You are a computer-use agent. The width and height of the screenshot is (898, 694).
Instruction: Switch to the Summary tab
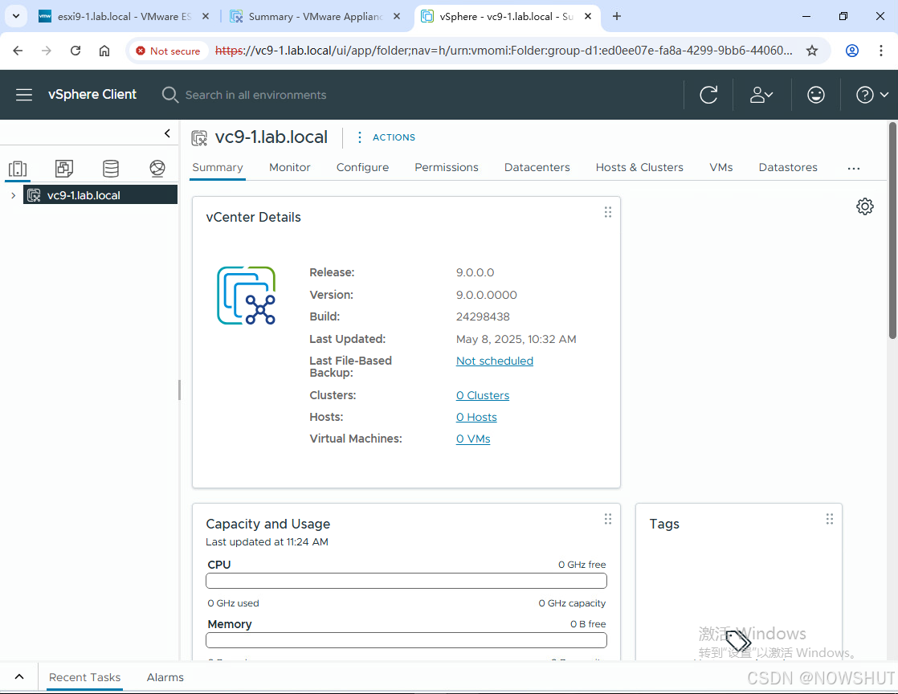[x=218, y=167]
